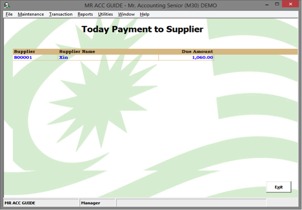302x210 pixels.
Task: Click the app icon in title bar
Action: click(7, 5)
